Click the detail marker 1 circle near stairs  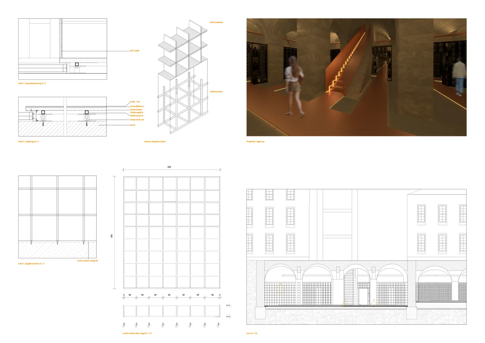tap(345, 303)
